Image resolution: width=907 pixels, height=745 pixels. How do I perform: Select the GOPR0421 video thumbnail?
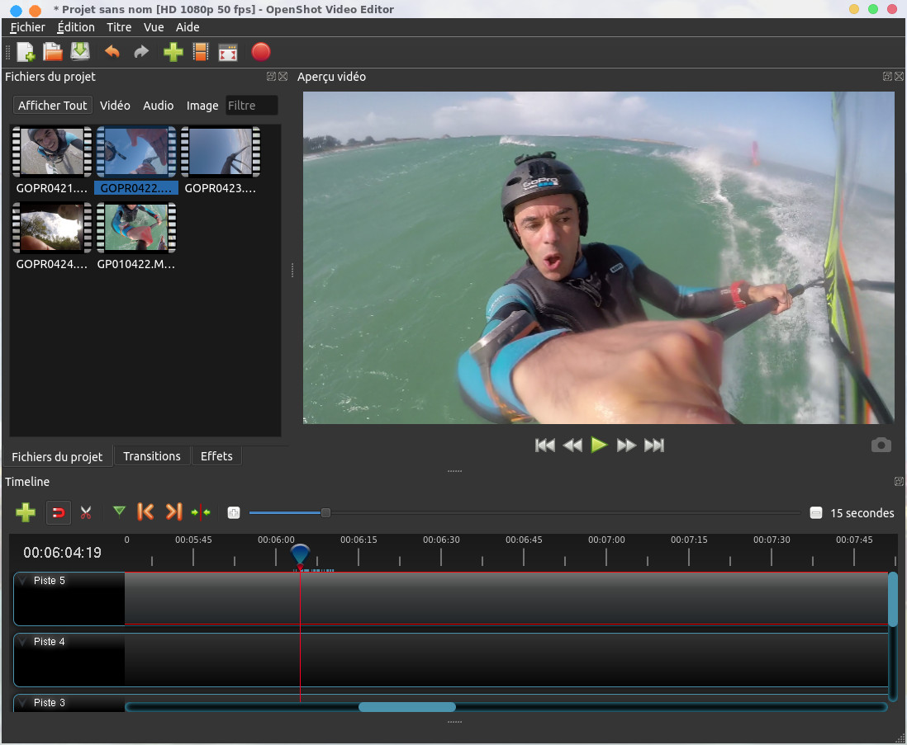tap(51, 153)
